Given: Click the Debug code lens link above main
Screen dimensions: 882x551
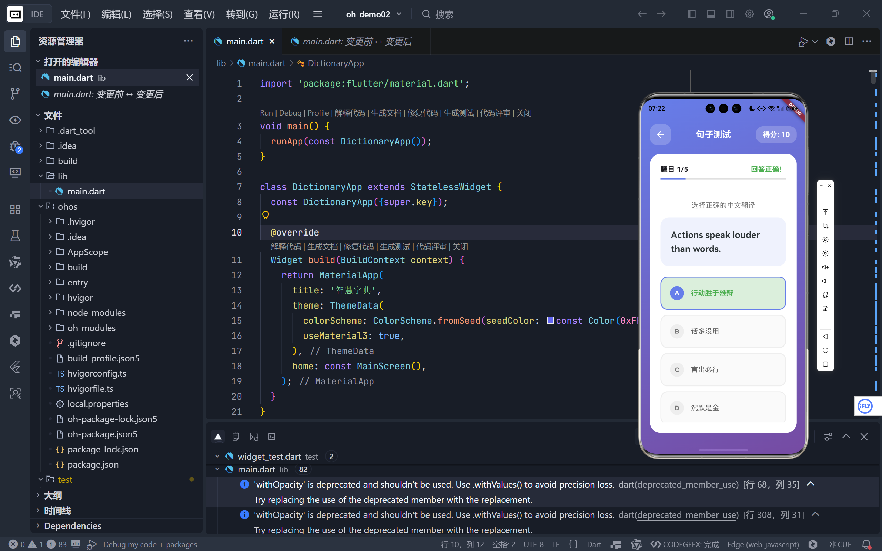Looking at the screenshot, I should coord(290,113).
